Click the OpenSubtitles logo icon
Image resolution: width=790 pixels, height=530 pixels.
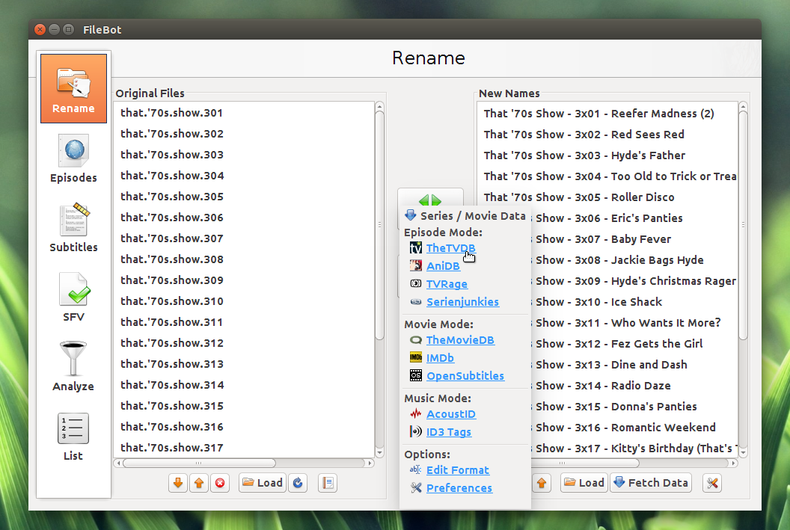(x=416, y=375)
